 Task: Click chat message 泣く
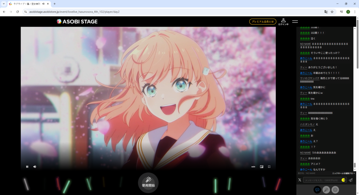click(x=313, y=39)
